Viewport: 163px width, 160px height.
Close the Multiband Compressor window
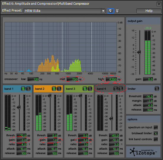click(x=159, y=4)
